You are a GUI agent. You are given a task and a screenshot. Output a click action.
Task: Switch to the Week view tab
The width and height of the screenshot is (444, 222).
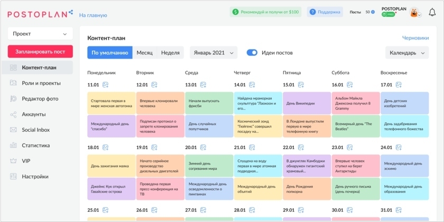(x=170, y=53)
